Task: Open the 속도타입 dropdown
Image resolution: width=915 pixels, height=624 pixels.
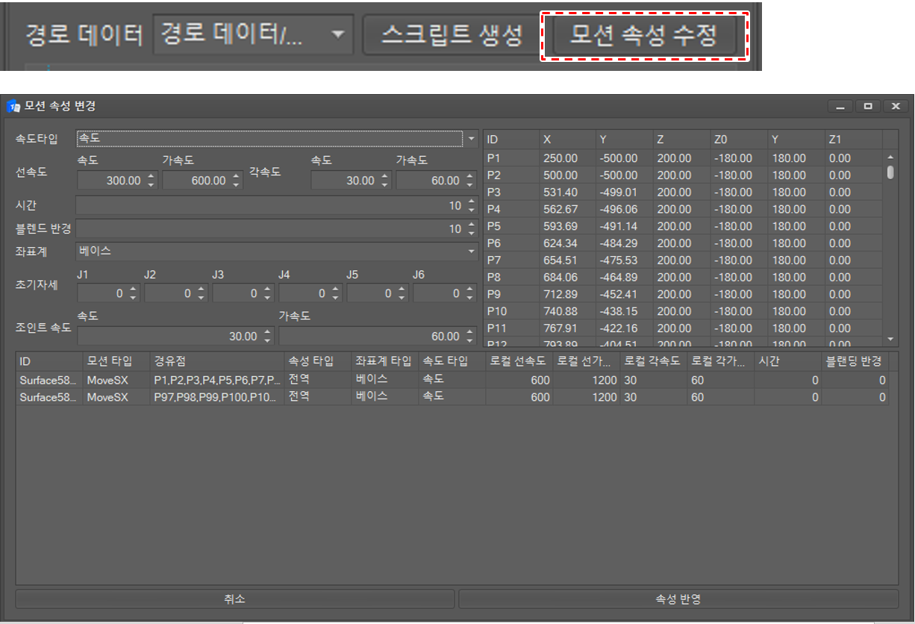Action: (472, 139)
